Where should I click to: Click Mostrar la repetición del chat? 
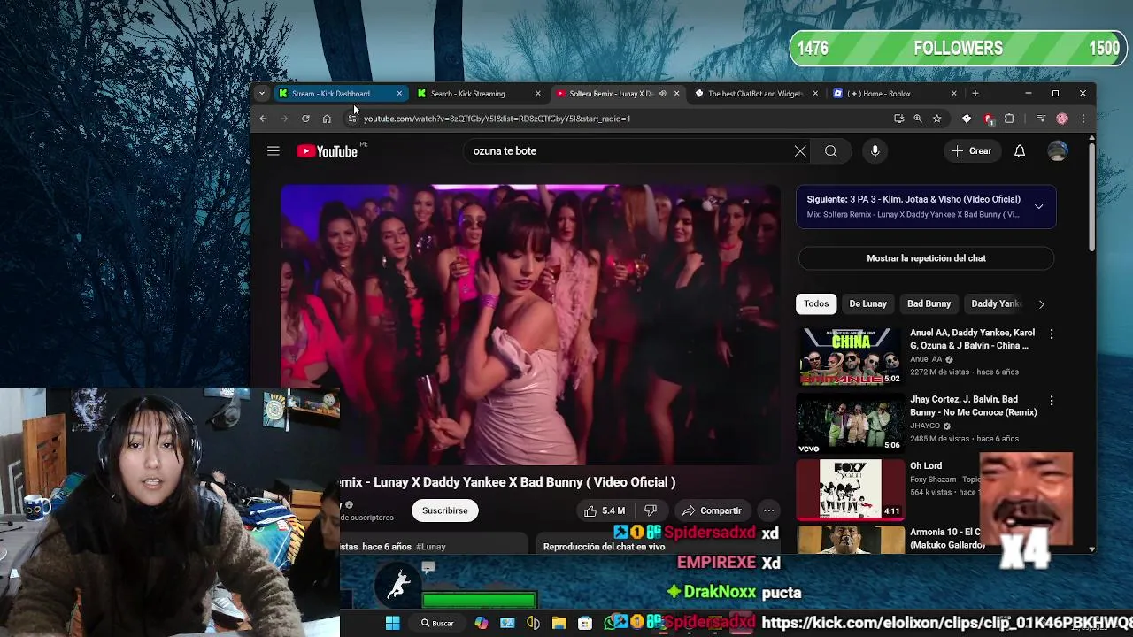[x=926, y=258]
